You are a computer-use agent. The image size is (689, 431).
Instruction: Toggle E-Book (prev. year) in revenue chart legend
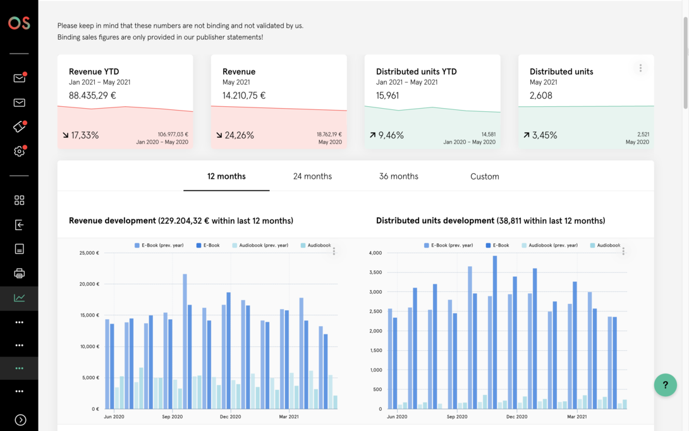pyautogui.click(x=159, y=245)
